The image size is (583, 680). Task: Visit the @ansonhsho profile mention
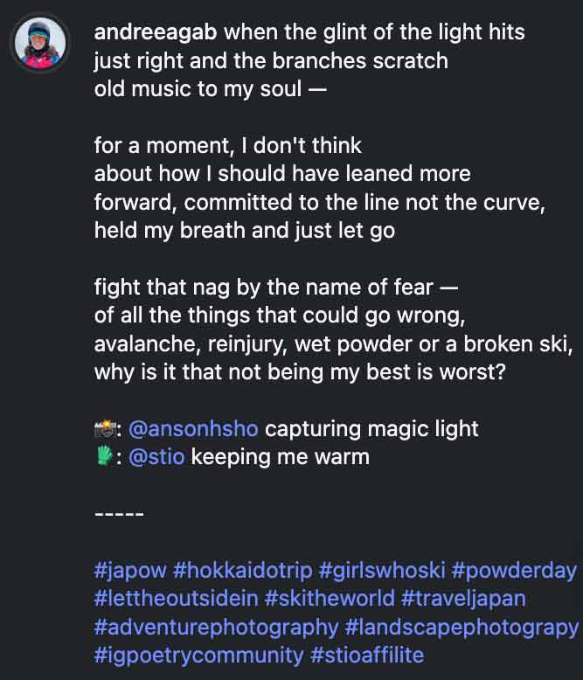[193, 429]
